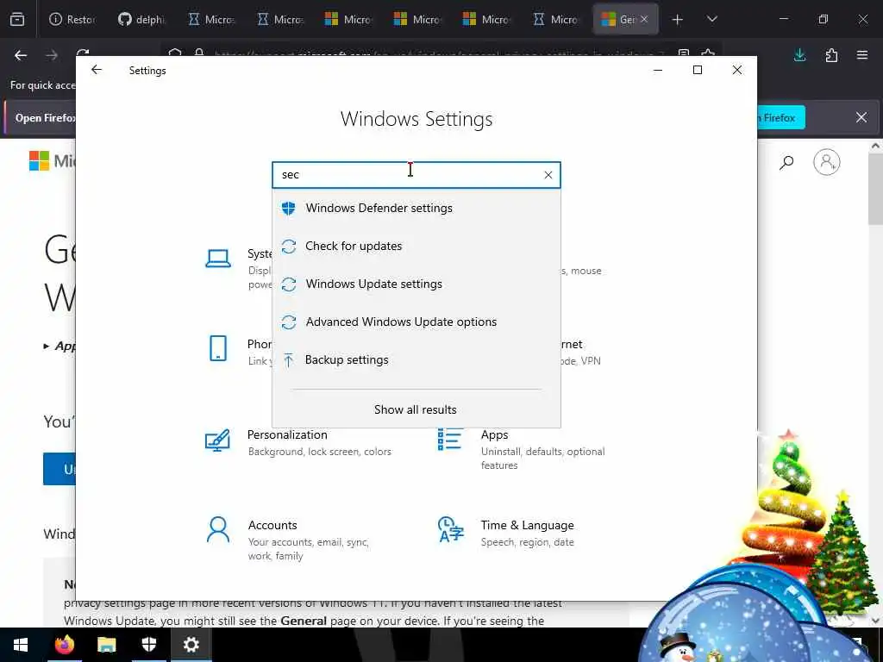This screenshot has width=883, height=662.
Task: Switch to the delphi GitHub tab
Action: tap(141, 20)
